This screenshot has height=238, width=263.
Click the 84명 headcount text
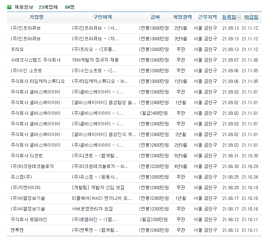[x=70, y=7]
